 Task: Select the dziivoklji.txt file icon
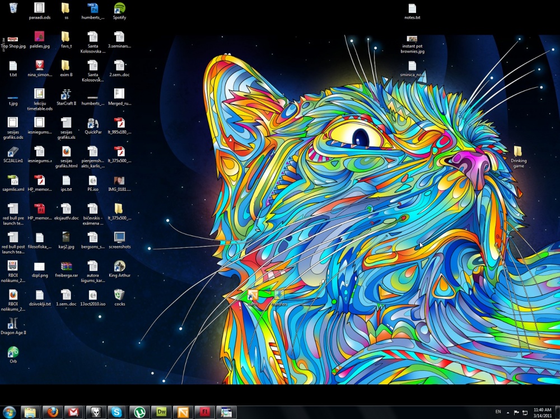click(x=39, y=295)
